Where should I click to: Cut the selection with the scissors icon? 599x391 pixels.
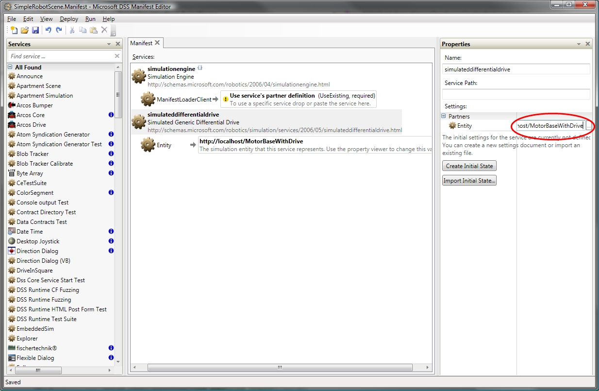[x=72, y=30]
